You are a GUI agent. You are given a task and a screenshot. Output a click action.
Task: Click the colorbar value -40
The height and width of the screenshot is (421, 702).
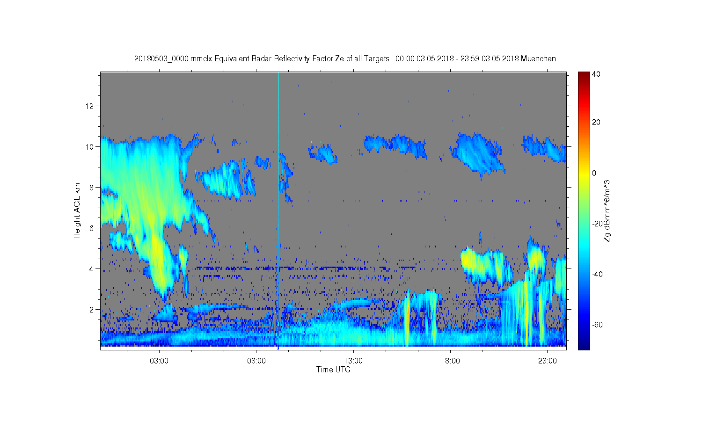coord(597,274)
